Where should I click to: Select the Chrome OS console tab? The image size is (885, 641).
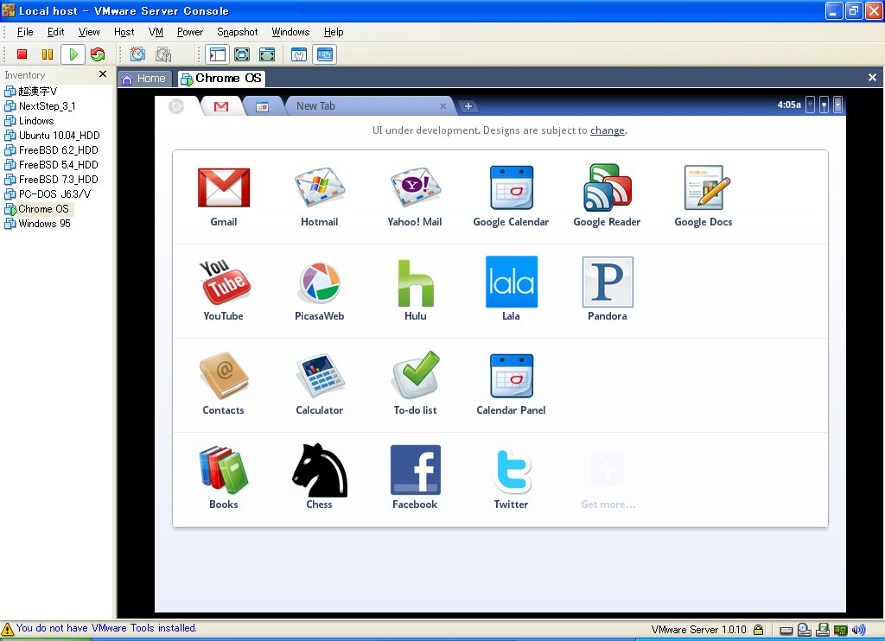[x=221, y=79]
